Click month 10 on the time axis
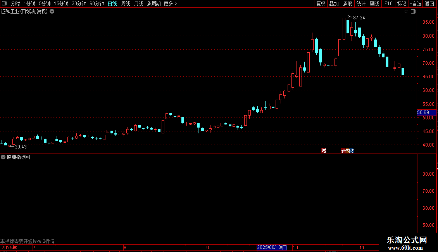The width and height of the screenshot is (438, 252). coord(295,248)
